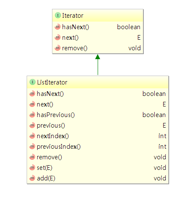Click the ListIterator interface icon
The image size is (186, 199).
pyautogui.click(x=33, y=82)
